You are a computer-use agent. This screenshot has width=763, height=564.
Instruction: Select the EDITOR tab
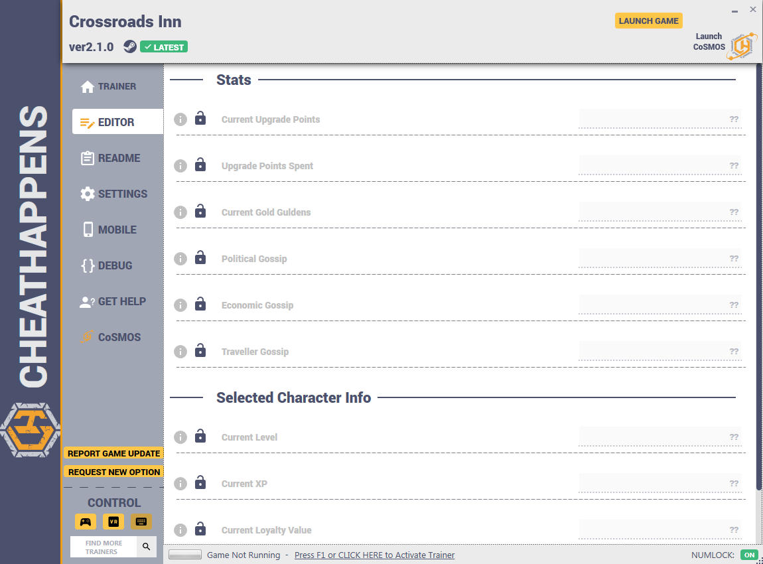117,121
